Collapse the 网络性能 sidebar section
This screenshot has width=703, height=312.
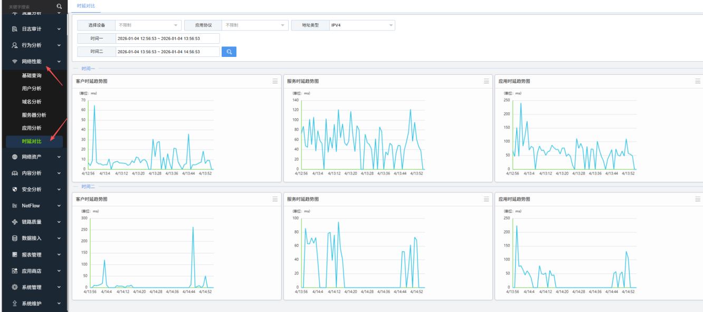(59, 62)
